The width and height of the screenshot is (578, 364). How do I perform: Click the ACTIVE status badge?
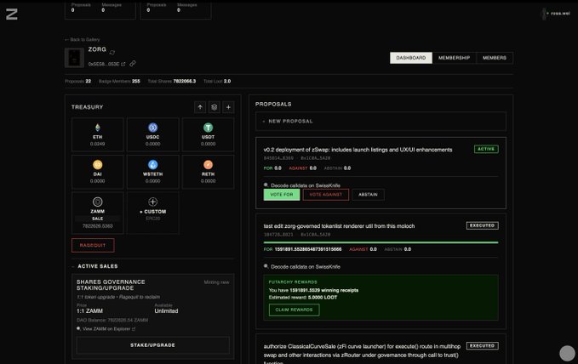click(486, 149)
